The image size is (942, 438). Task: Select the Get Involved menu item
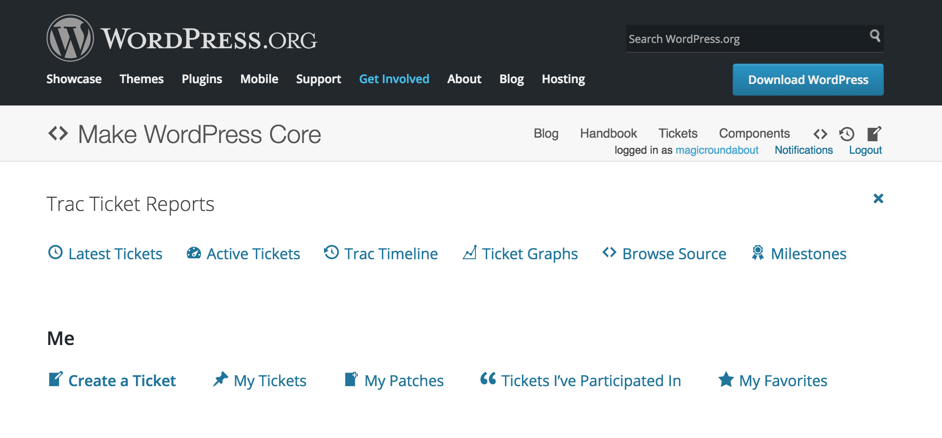pyautogui.click(x=394, y=79)
